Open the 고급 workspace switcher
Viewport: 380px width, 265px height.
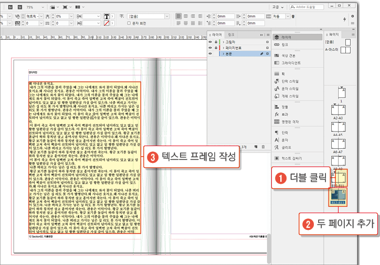[x=278, y=7]
